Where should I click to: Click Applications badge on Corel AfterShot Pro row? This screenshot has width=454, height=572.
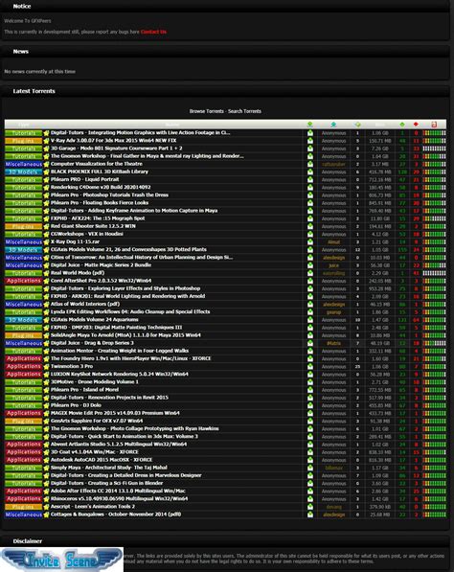(23, 281)
